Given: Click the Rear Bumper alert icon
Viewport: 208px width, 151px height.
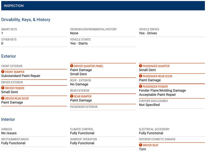Looking at the screenshot, I should 72,96.
